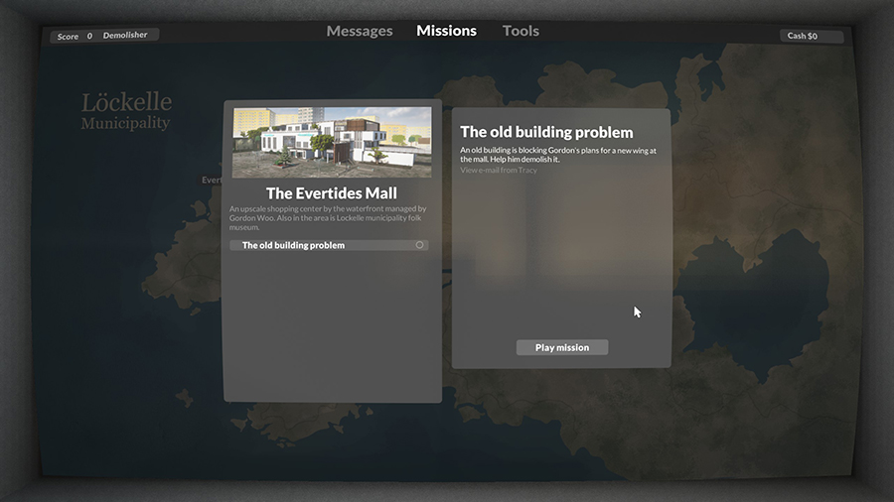
Task: Click the score value number
Action: (x=89, y=36)
